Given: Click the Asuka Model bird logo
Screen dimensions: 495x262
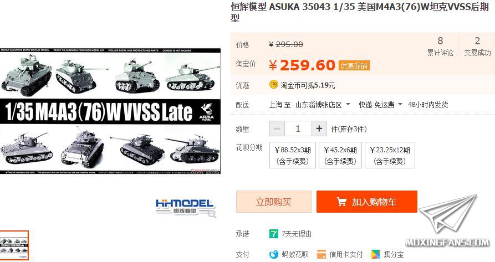Looking at the screenshot, I should pyautogui.click(x=207, y=112).
